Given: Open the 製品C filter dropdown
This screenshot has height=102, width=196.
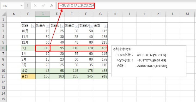Looking at the screenshot, I should [76, 26].
